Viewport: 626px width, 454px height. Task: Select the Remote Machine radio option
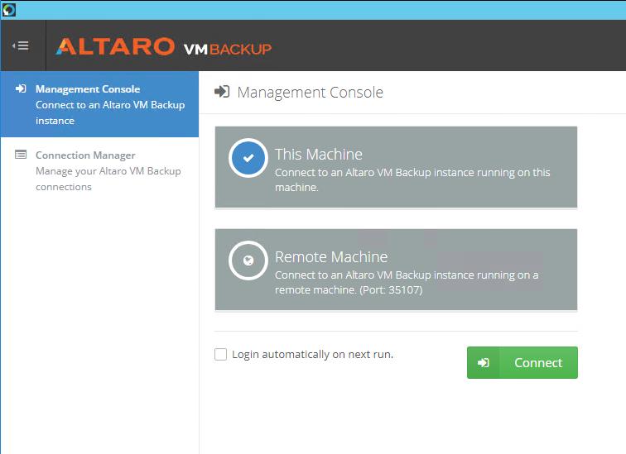coord(248,260)
